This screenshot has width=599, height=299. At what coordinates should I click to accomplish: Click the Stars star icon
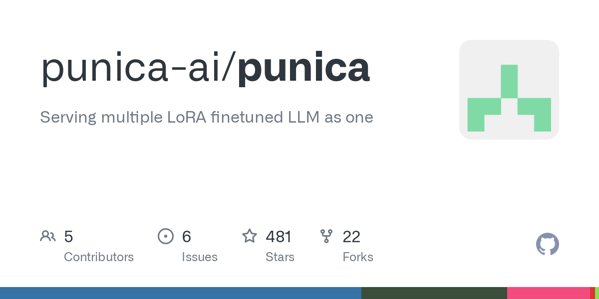click(249, 236)
